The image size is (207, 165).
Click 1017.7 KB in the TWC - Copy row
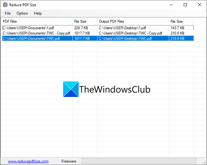pos(85,33)
